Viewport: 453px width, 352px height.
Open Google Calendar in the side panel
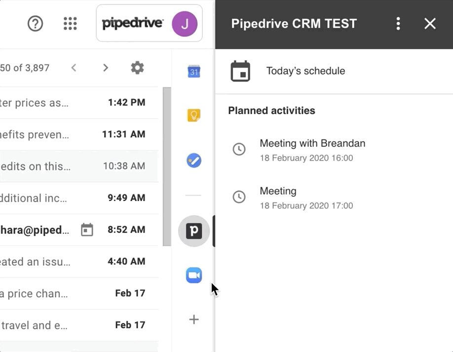194,72
